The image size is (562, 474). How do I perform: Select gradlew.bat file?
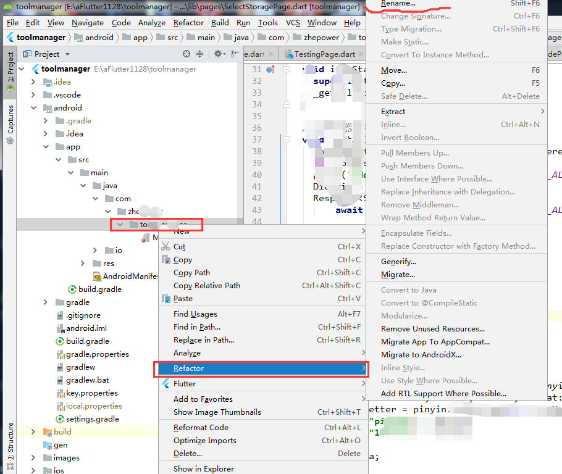pos(83,380)
